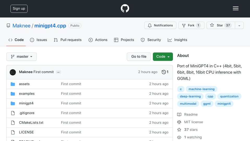Click the branch icon in master selector
This screenshot has height=141, width=250.
[12, 57]
